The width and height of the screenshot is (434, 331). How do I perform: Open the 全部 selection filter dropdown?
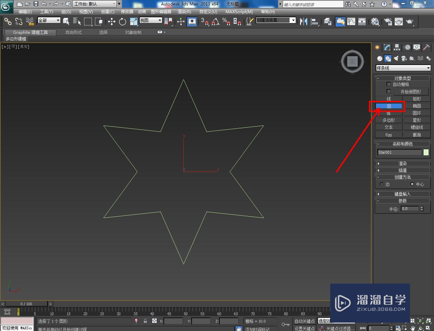tap(49, 20)
